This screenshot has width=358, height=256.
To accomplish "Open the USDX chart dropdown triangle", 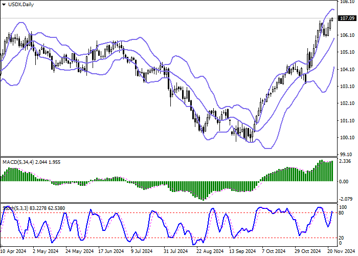I will (x=4, y=5).
